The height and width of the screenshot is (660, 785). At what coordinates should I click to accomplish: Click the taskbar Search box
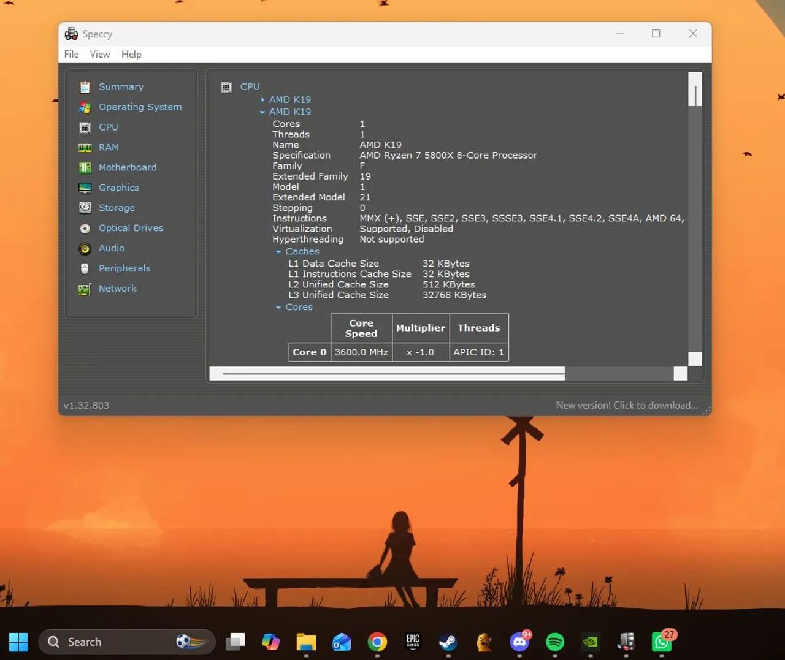(127, 642)
